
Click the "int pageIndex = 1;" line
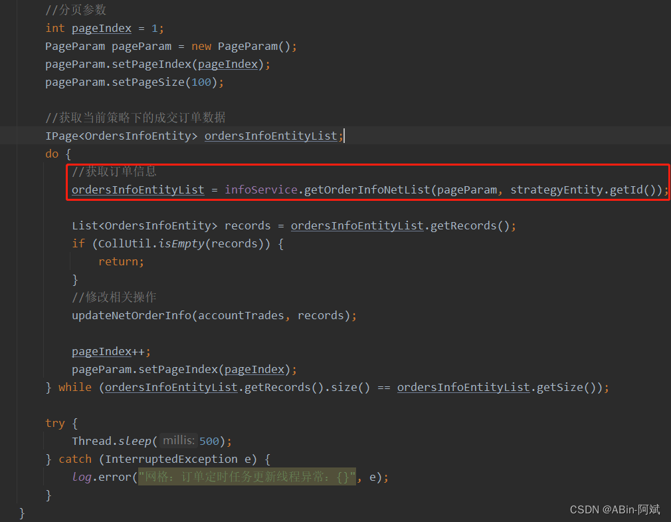point(104,29)
